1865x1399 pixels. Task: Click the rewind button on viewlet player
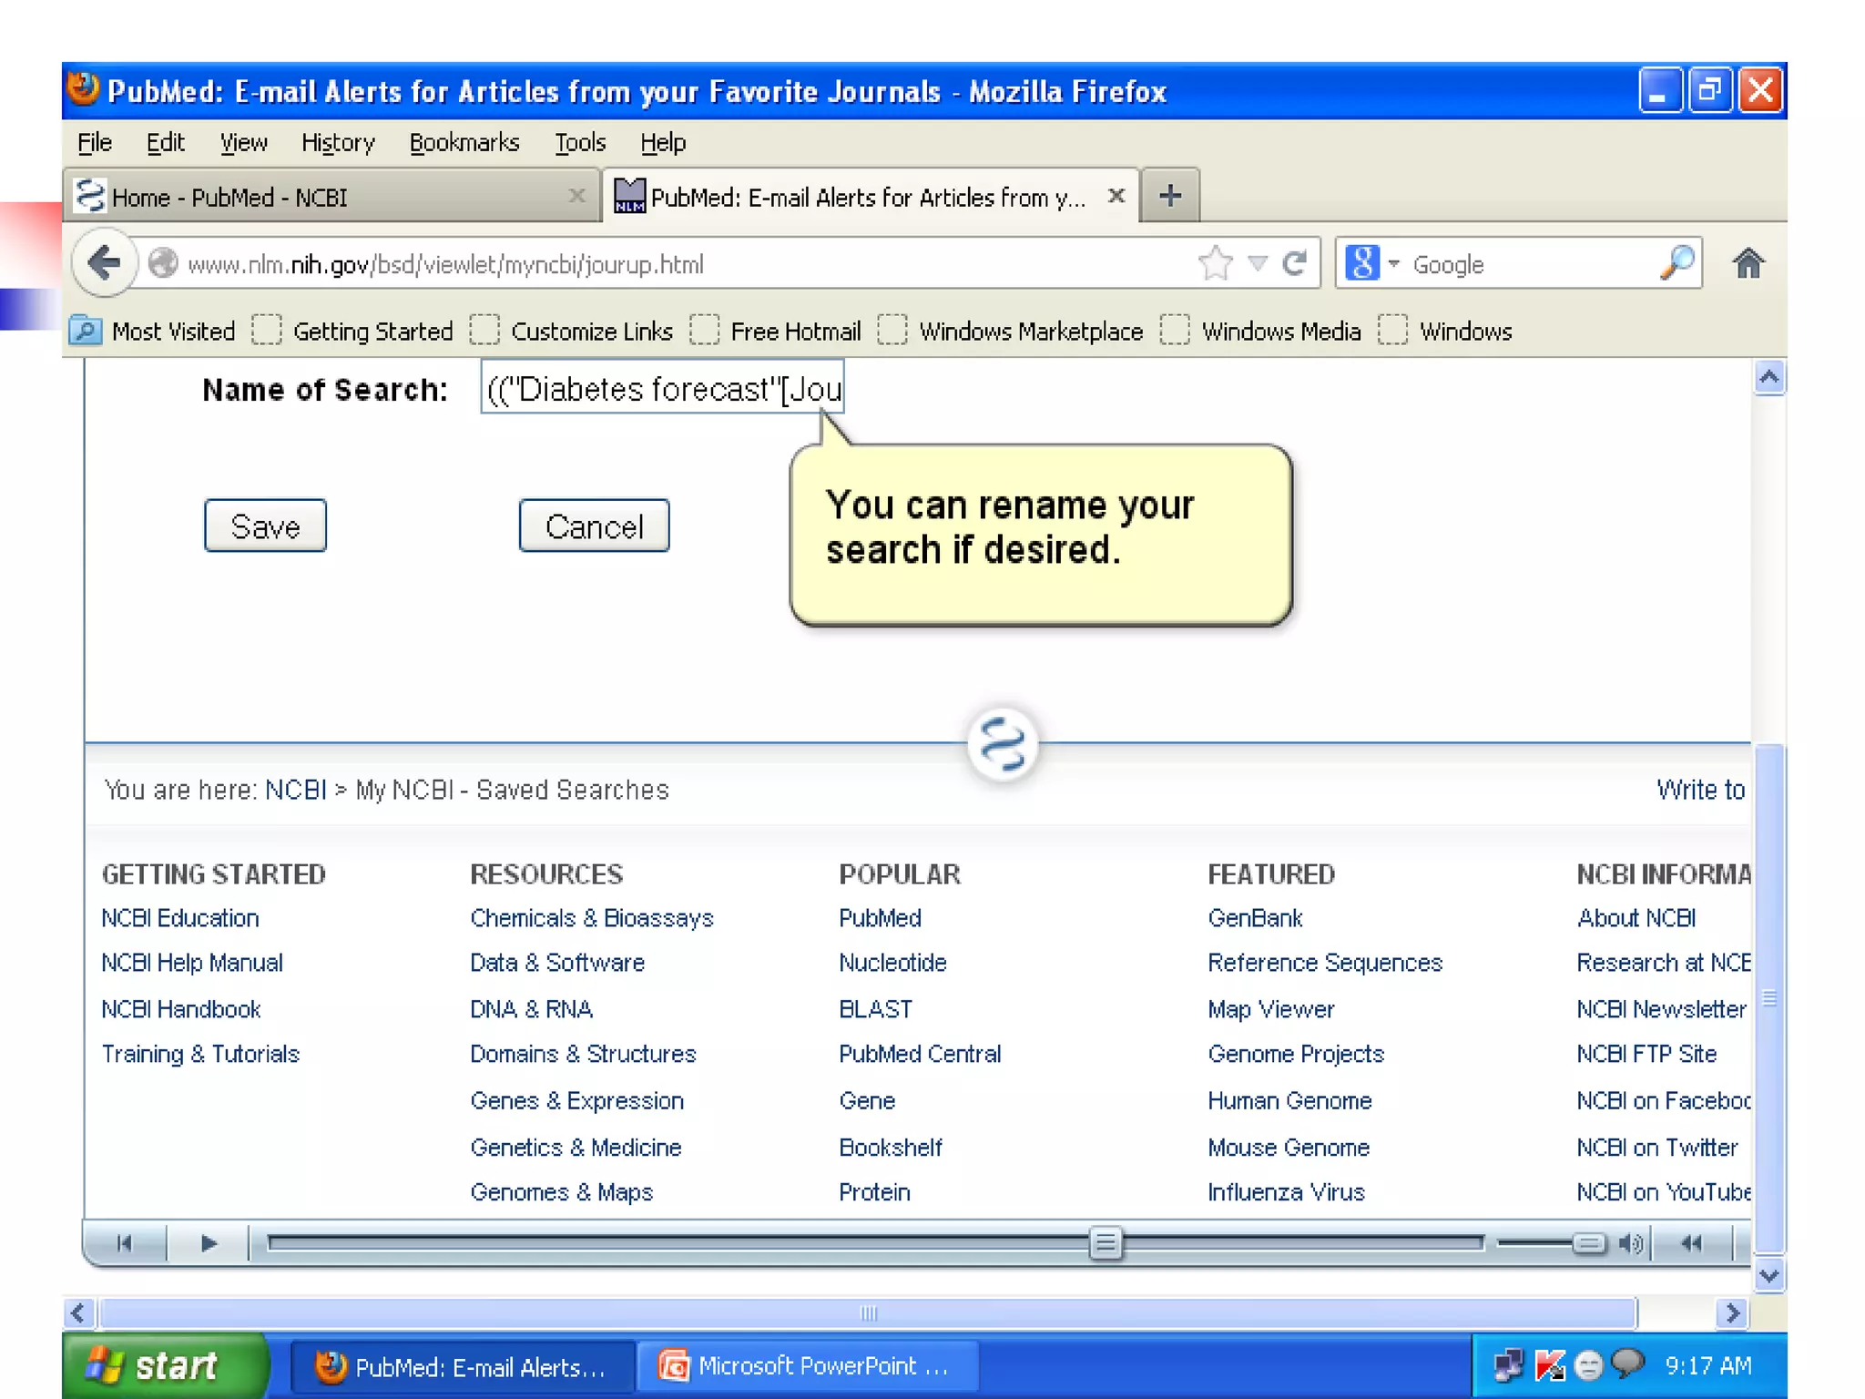tap(1691, 1243)
